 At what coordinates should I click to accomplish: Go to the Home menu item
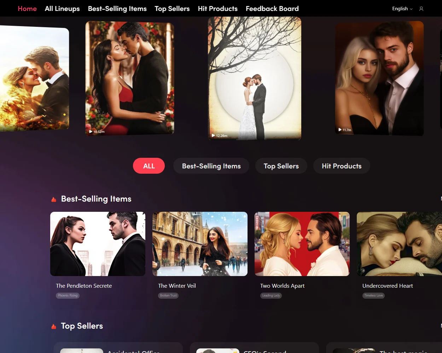point(27,9)
